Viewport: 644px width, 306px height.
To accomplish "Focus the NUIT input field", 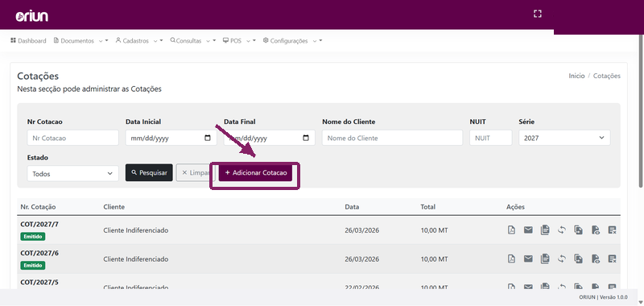I will click(x=491, y=138).
